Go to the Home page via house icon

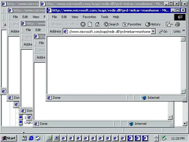point(97,24)
